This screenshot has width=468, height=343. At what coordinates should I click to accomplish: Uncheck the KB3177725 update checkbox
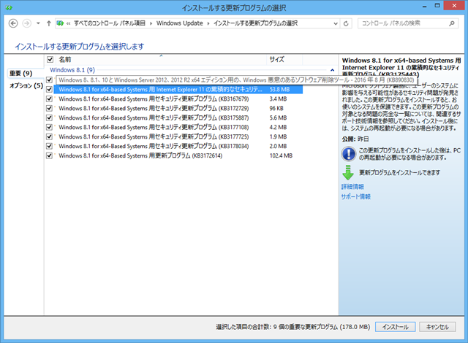point(49,136)
